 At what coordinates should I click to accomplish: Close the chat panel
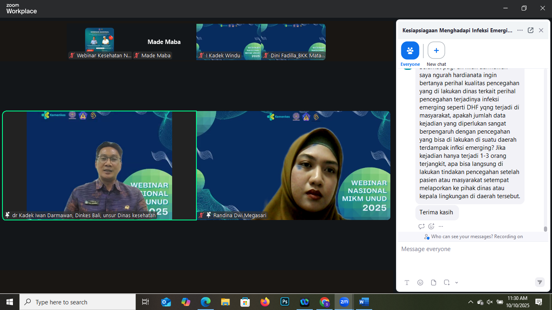point(541,30)
